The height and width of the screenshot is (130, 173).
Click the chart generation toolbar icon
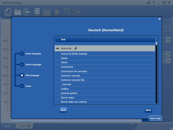point(67,12)
